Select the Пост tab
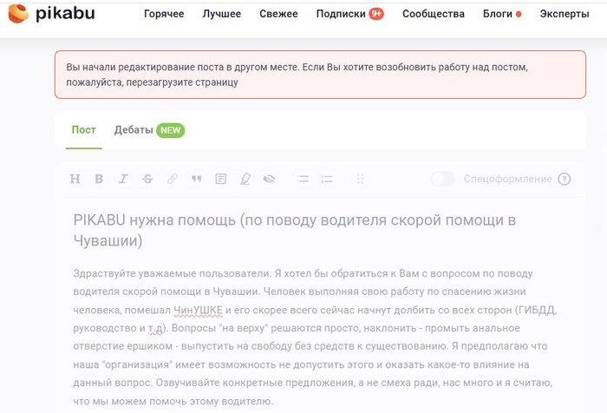607x413 pixels. (x=84, y=130)
